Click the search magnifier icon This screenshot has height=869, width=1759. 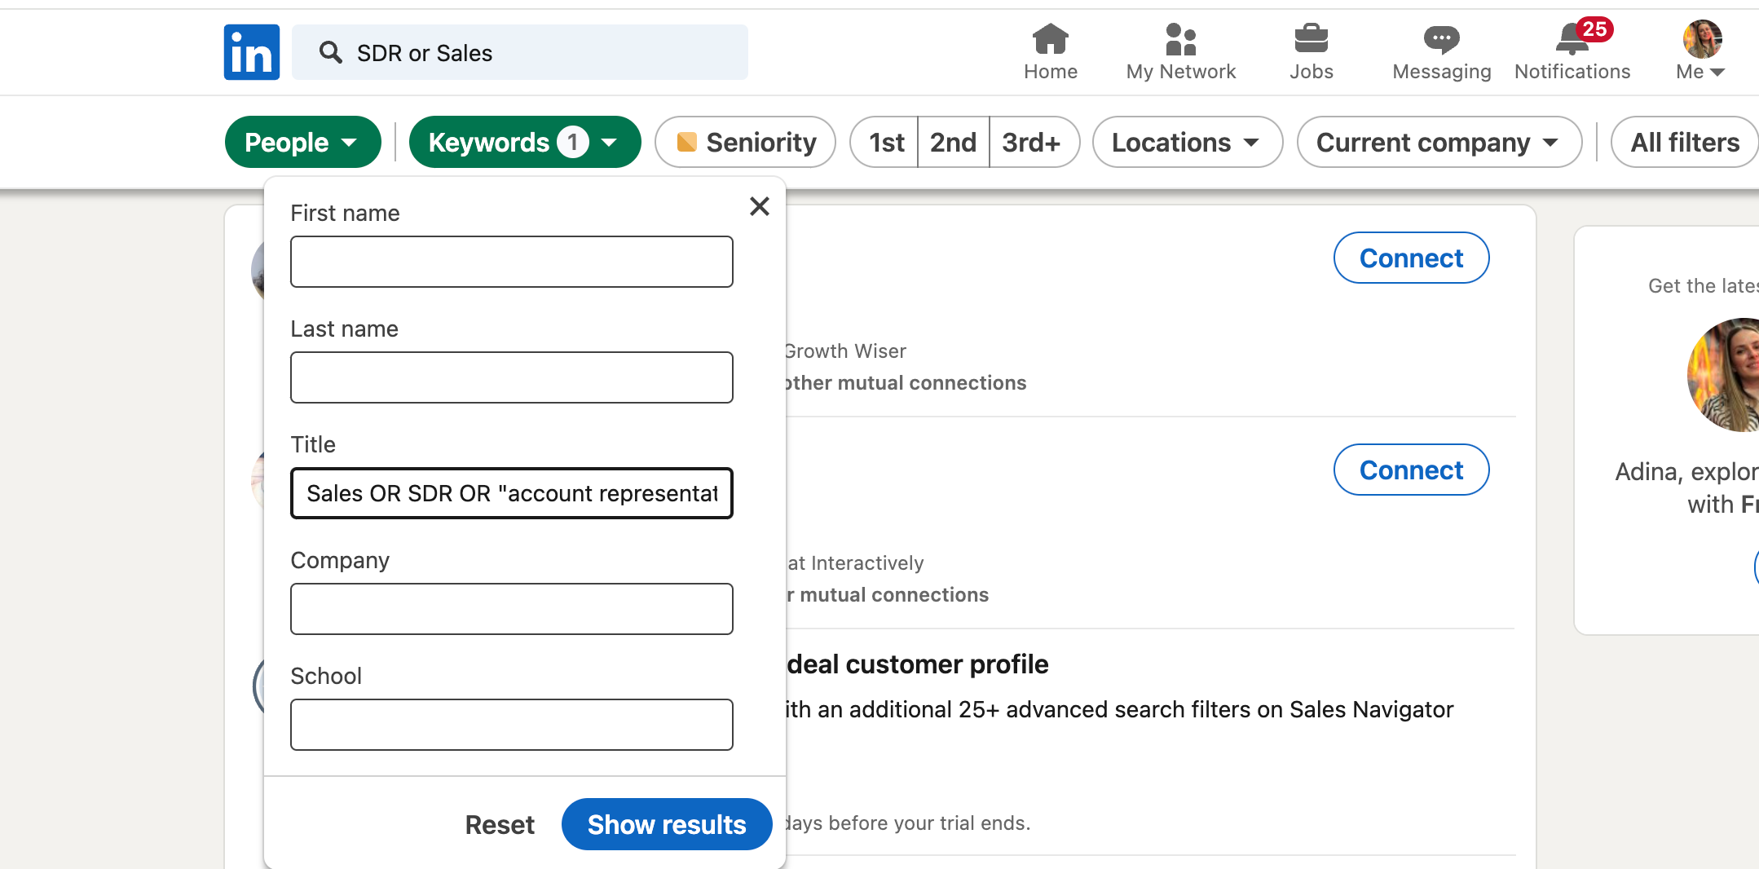pyautogui.click(x=331, y=52)
